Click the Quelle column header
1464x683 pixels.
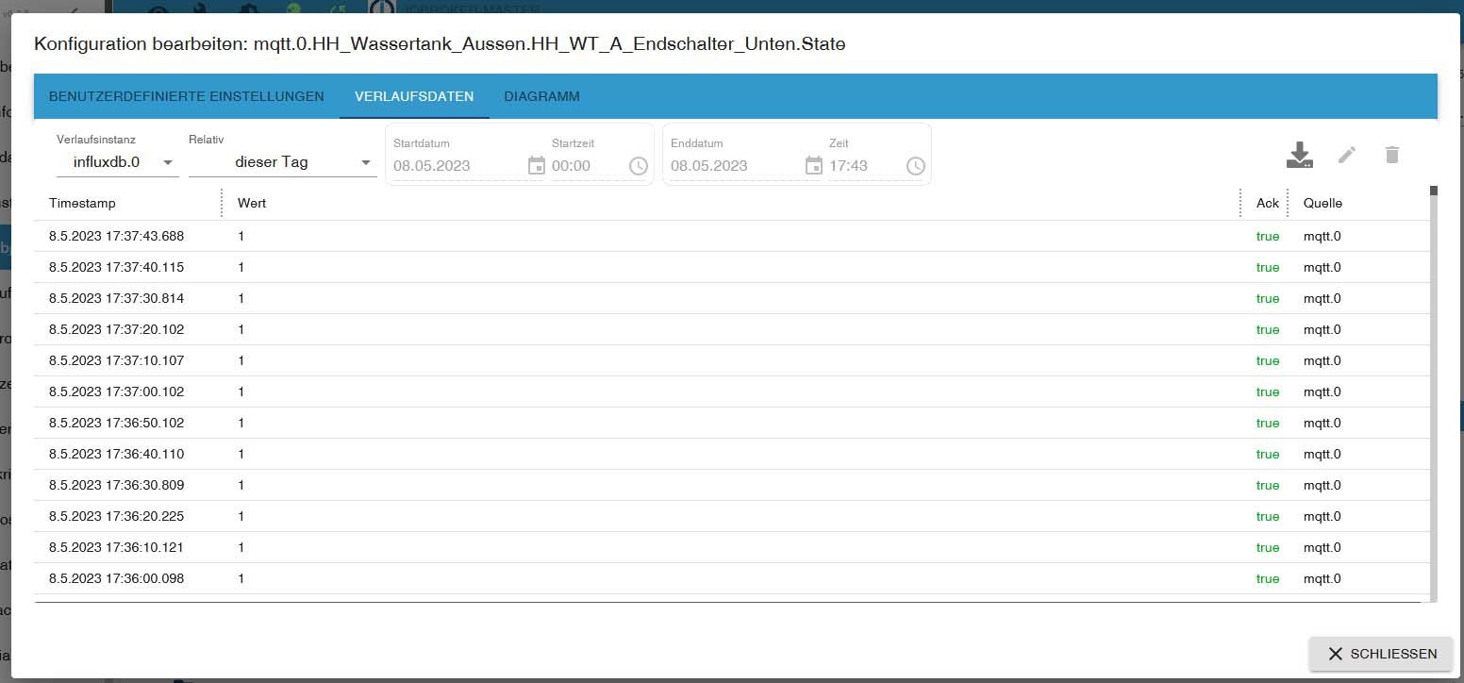tap(1323, 203)
